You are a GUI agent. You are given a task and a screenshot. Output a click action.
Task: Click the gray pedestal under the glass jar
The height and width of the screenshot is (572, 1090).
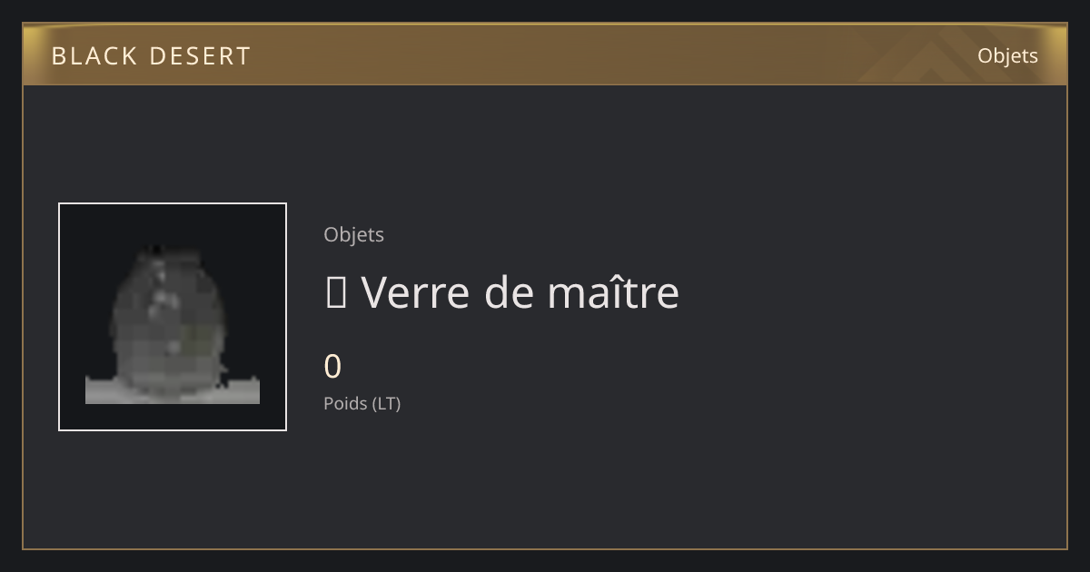(173, 390)
